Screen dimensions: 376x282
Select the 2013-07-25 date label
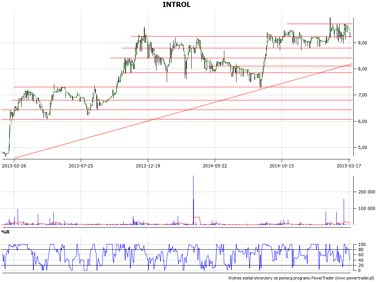[x=81, y=166]
